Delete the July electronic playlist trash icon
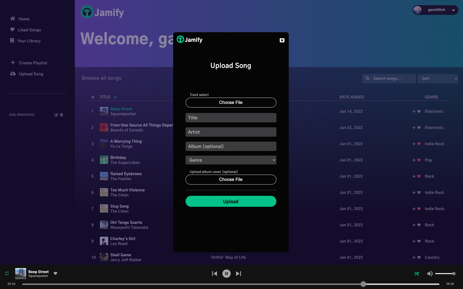463x289 pixels. (x=62, y=115)
